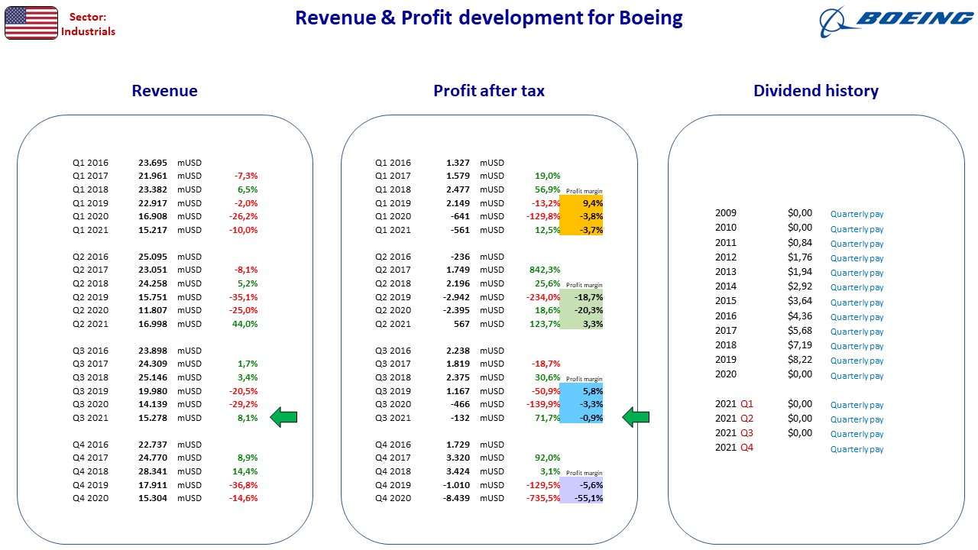Select Q2 2016 revenue value 25.095
978x550 pixels.
tap(152, 257)
